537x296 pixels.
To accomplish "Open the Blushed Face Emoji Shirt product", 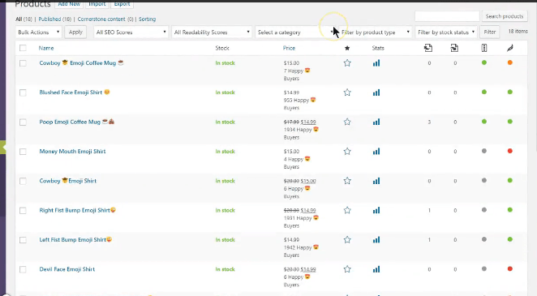I will coord(75,92).
